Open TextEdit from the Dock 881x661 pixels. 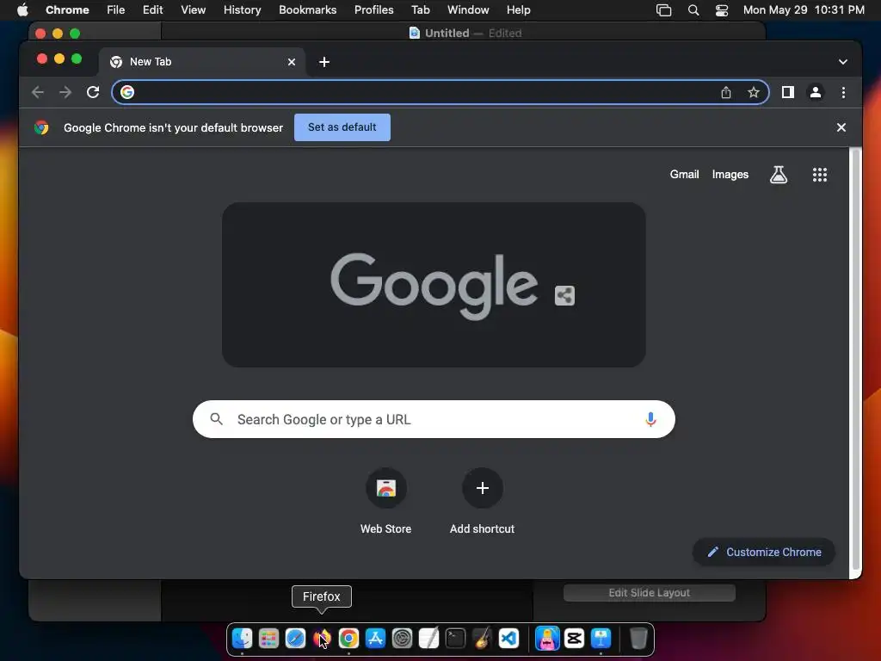[x=428, y=639]
